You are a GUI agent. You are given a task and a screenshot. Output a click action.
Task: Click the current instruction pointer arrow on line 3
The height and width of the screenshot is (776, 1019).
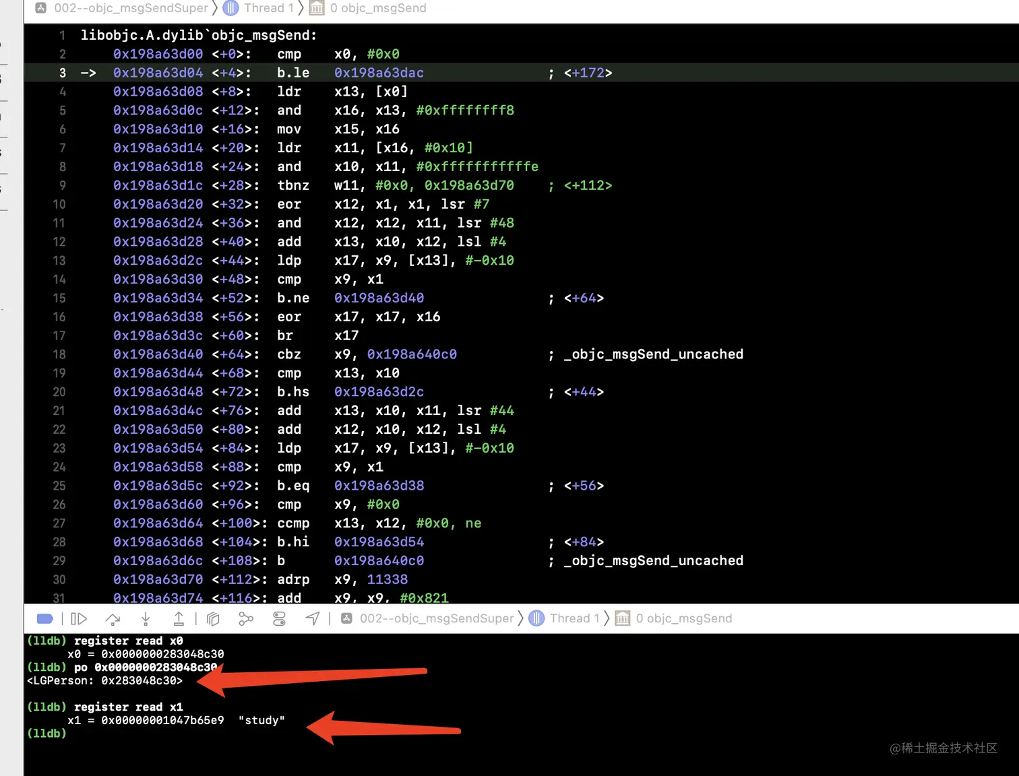click(x=88, y=73)
